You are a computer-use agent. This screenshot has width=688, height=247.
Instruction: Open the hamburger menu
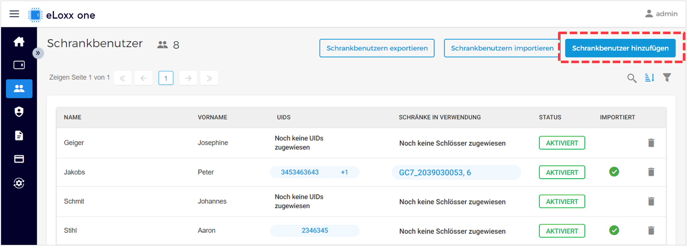pyautogui.click(x=15, y=14)
